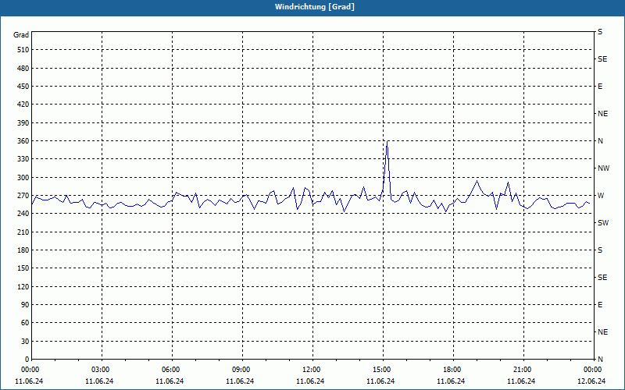
Task: Click the 03:00 time axis label
Action: [101, 370]
